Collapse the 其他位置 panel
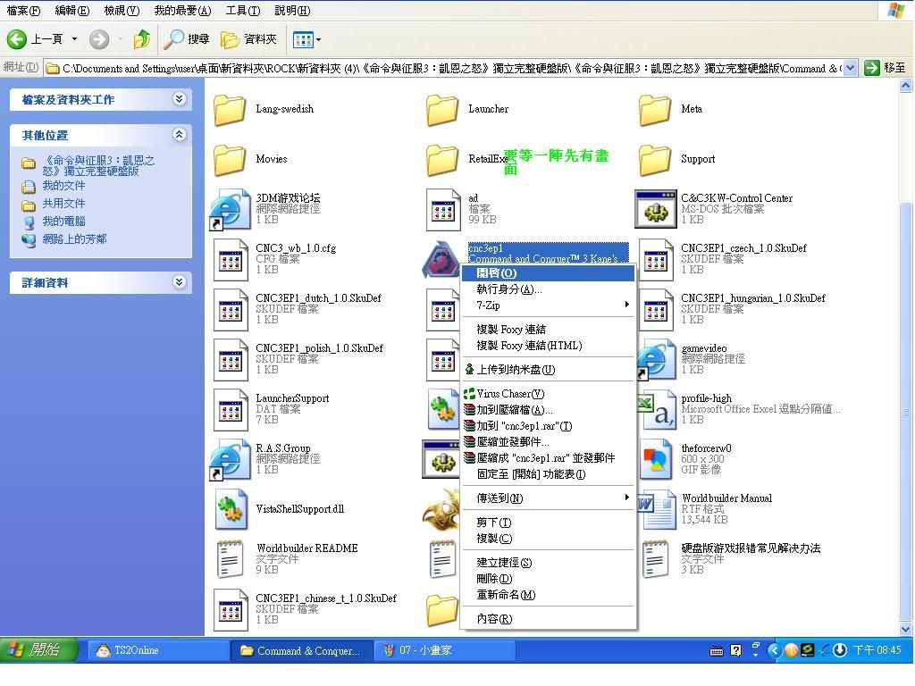This screenshot has width=915, height=686. click(179, 135)
